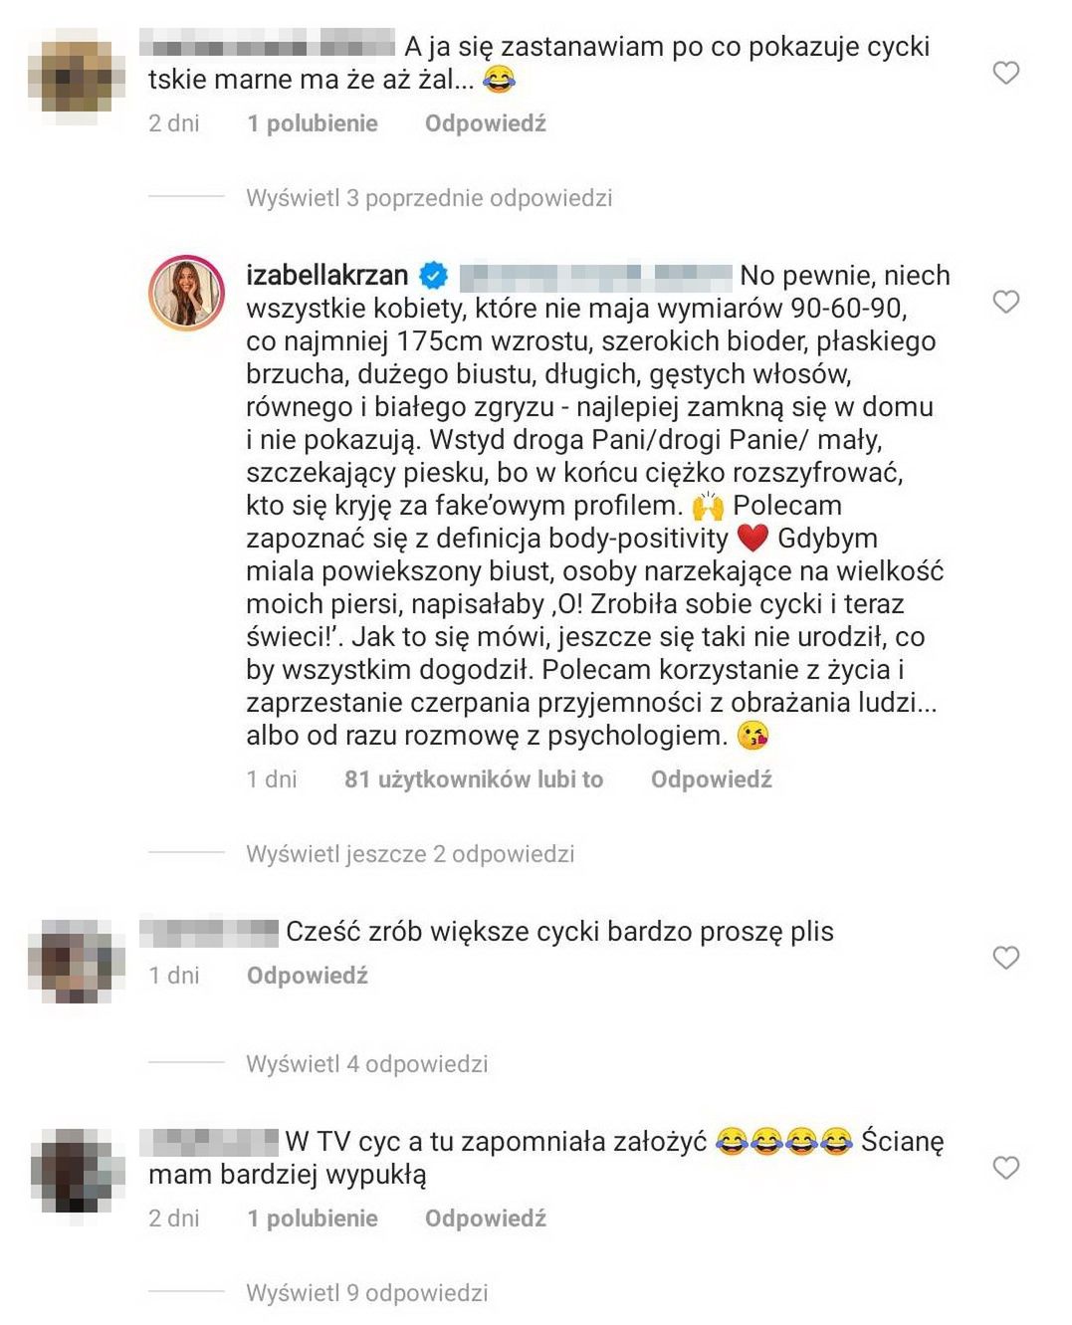
Task: Like the comment about 'tskie marne'
Action: point(1006,72)
